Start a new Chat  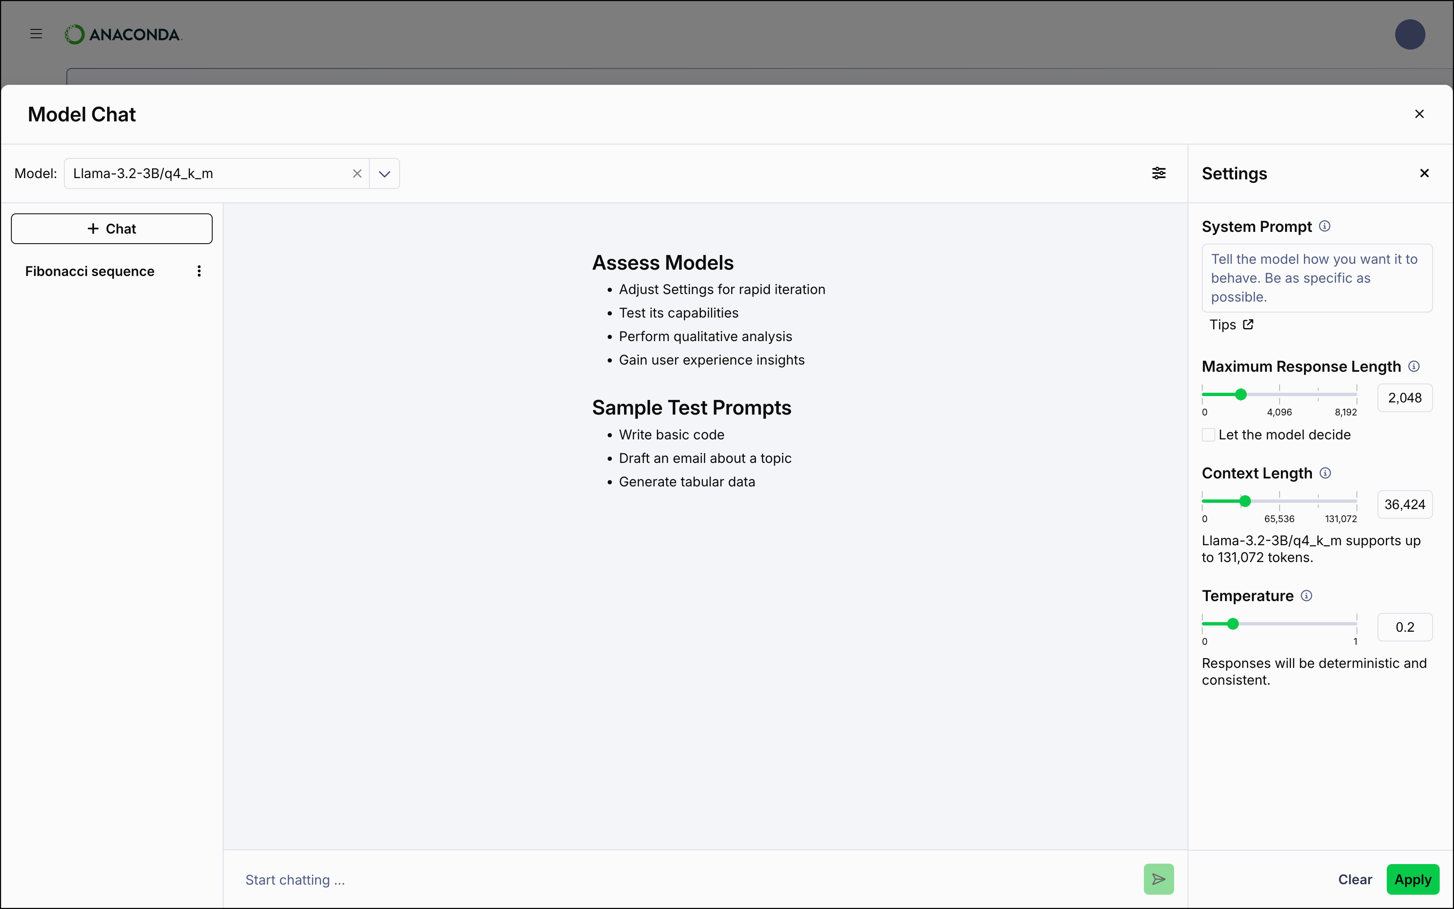112,229
